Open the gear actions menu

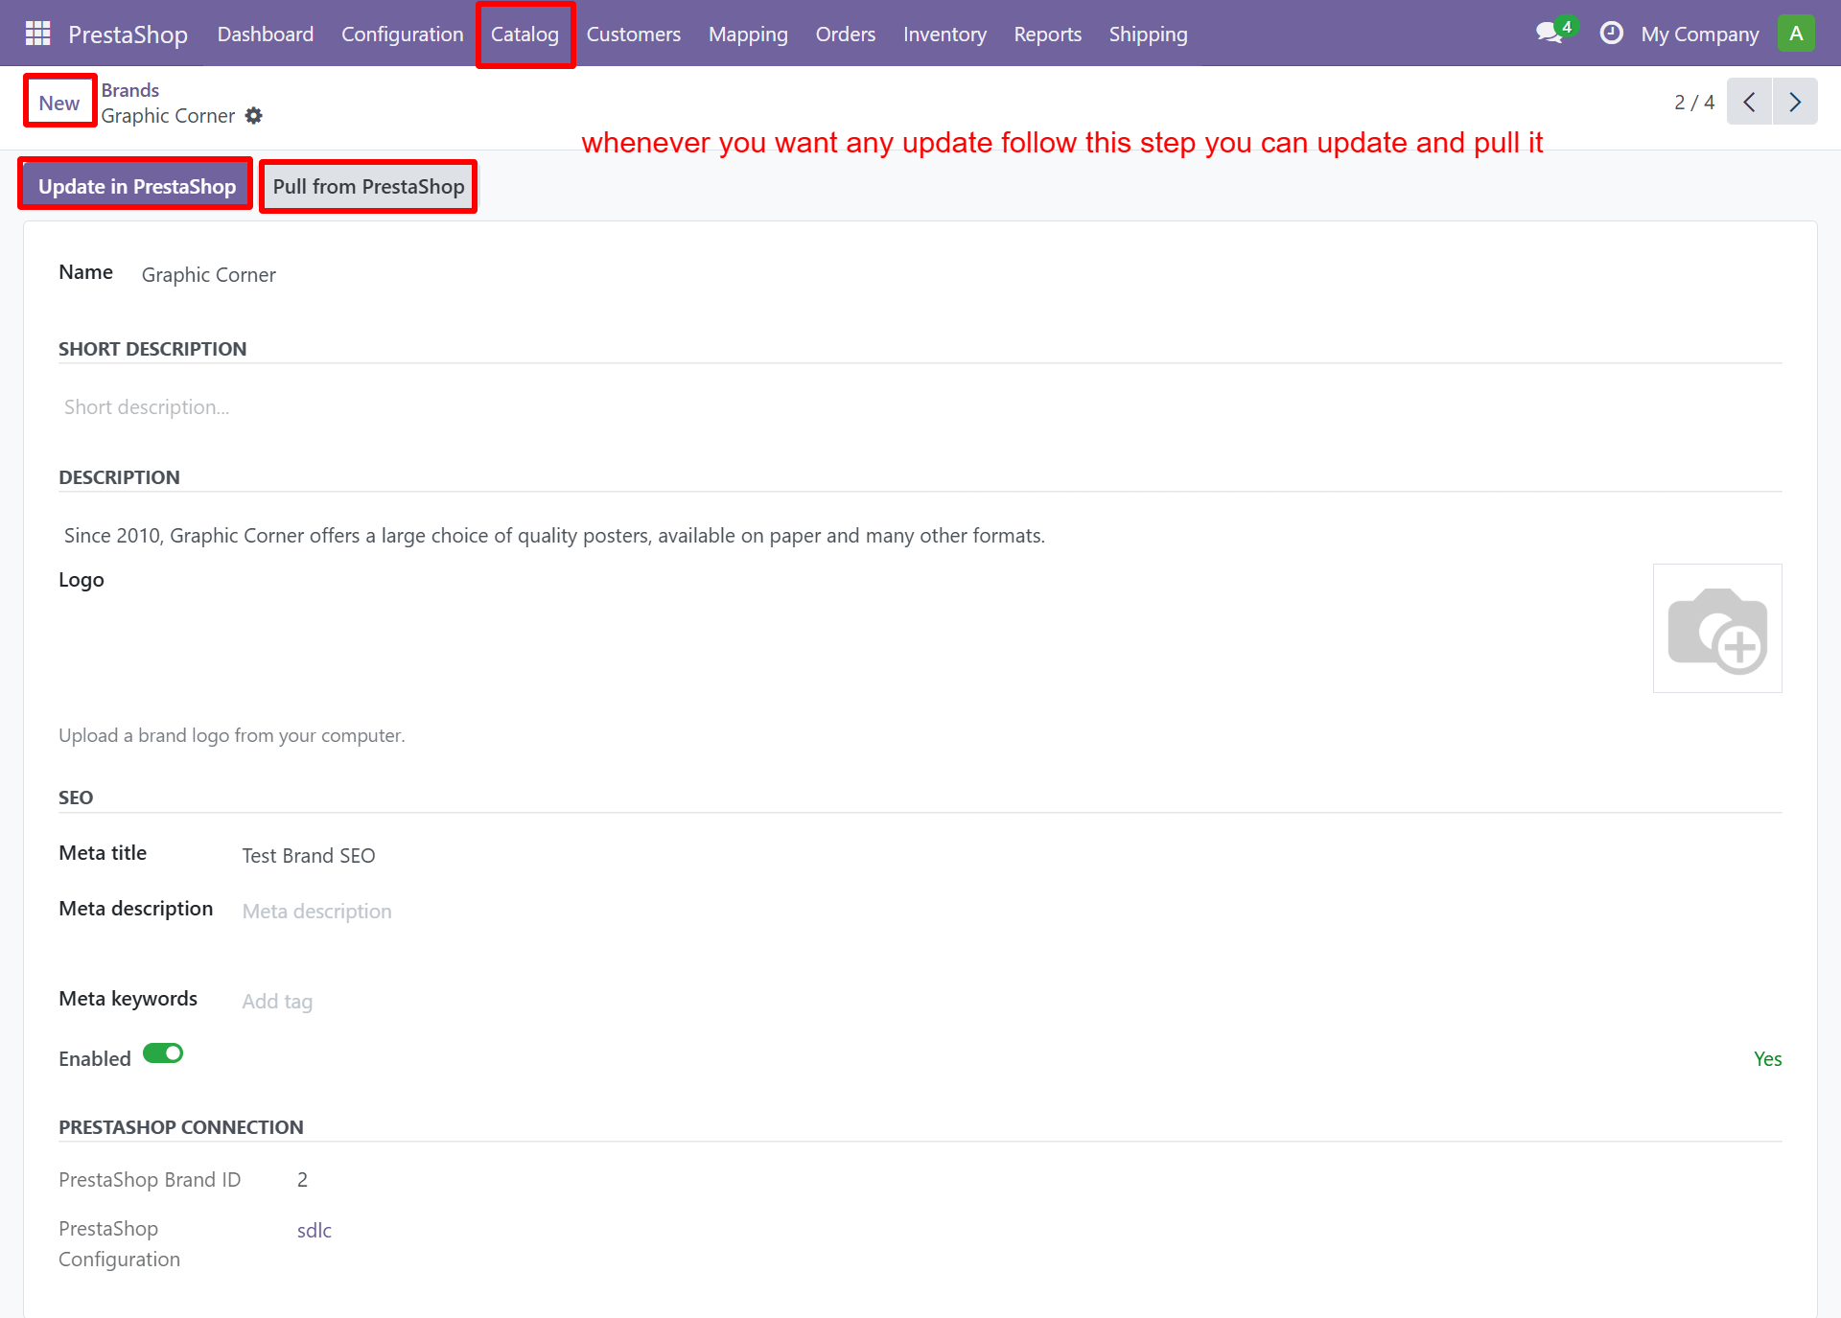click(x=253, y=116)
